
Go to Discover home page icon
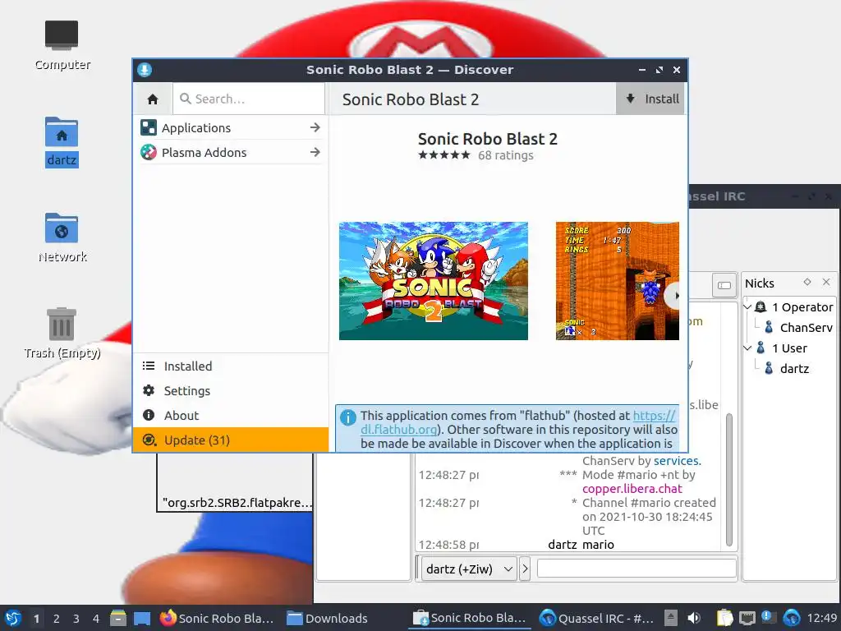pos(153,99)
